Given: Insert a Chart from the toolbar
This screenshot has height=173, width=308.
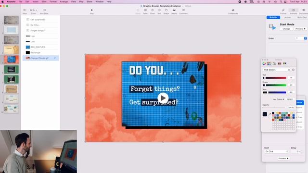Looking at the screenshot, I should coord(152,10).
